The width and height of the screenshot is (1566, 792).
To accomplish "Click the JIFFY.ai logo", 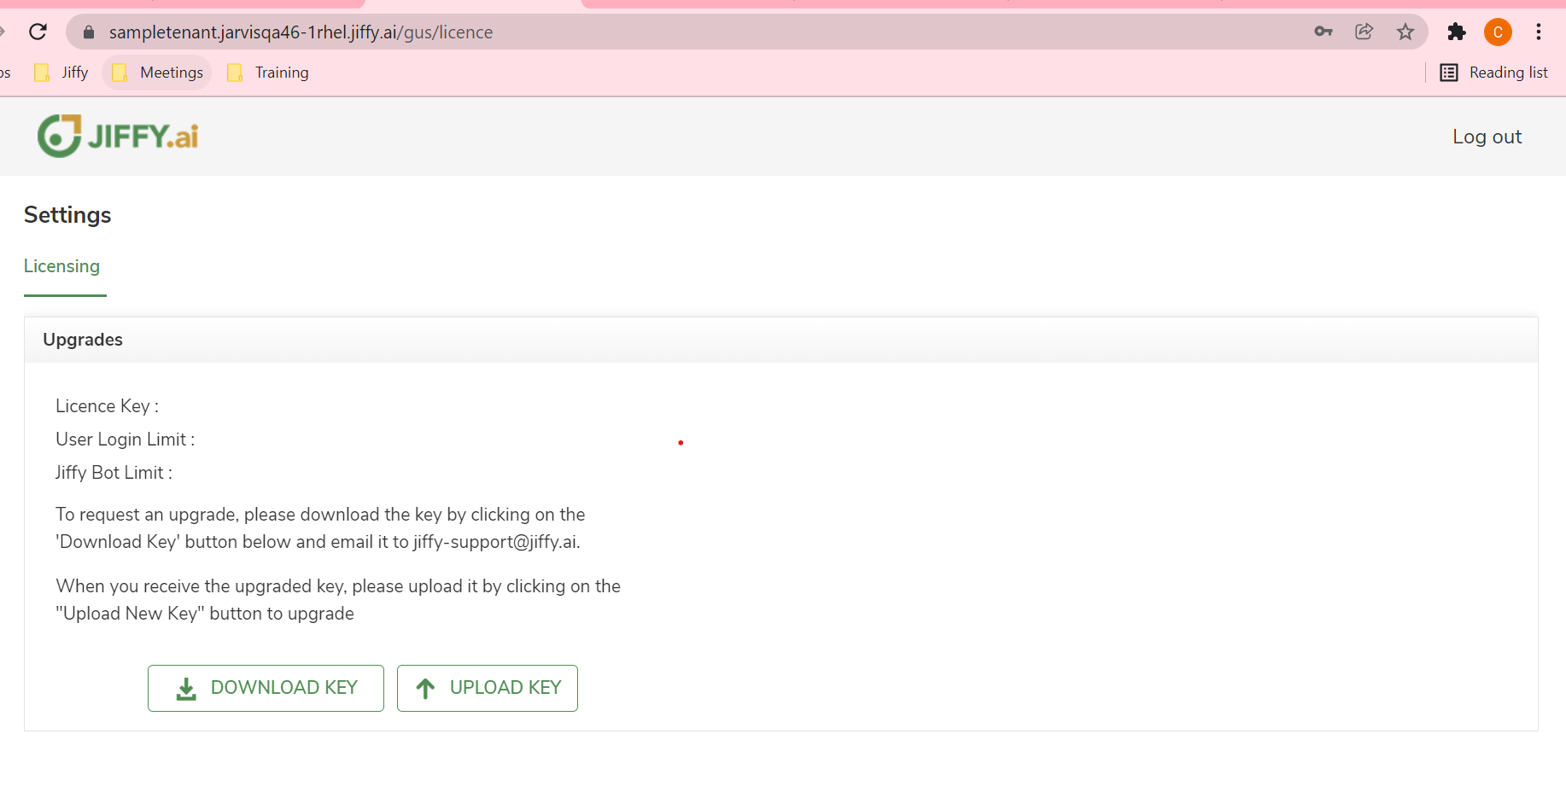I will click(118, 136).
